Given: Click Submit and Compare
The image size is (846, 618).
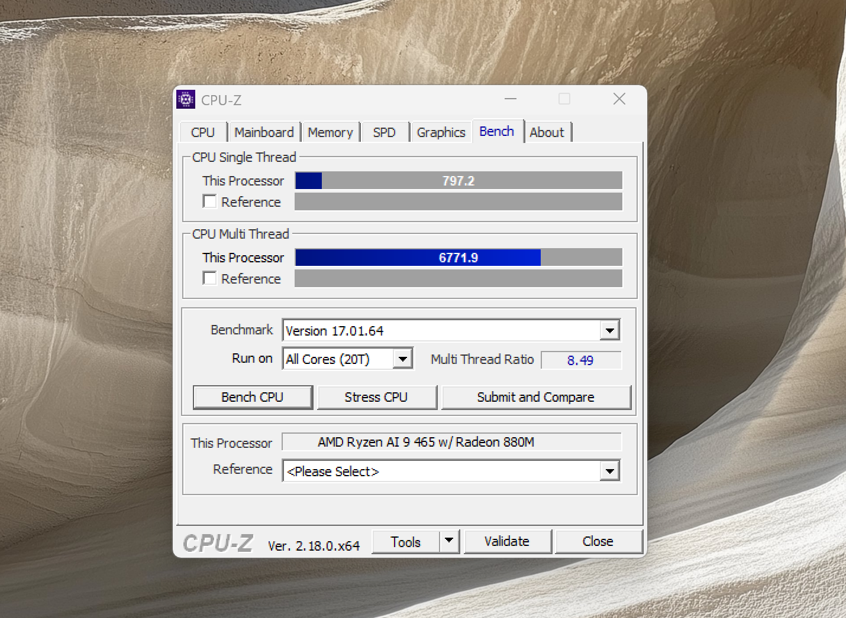Looking at the screenshot, I should point(535,397).
